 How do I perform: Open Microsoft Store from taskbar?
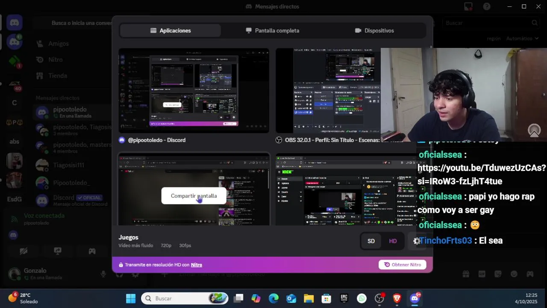click(326, 298)
